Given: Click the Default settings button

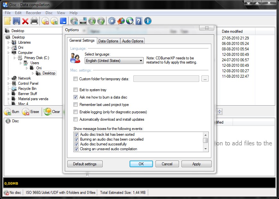Looking at the screenshot, I should coord(85,164).
